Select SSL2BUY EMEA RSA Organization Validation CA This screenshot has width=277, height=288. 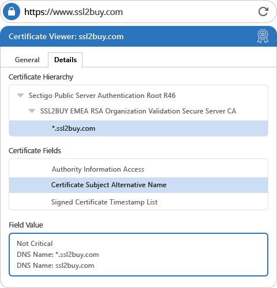(x=138, y=111)
